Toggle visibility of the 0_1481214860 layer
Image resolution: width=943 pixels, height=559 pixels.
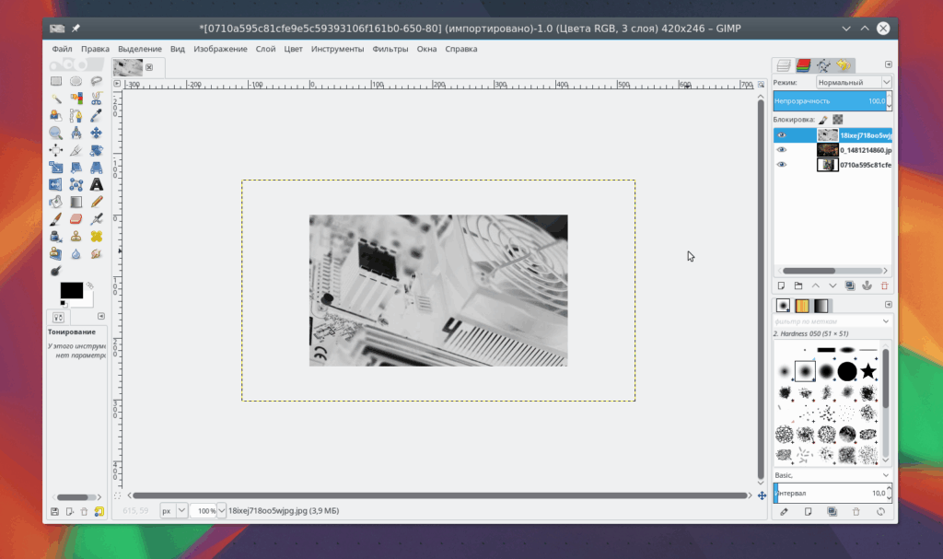pyautogui.click(x=781, y=150)
